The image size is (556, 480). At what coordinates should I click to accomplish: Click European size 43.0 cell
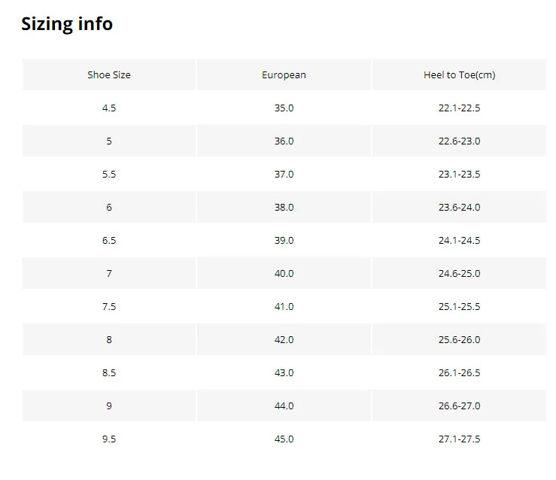284,373
